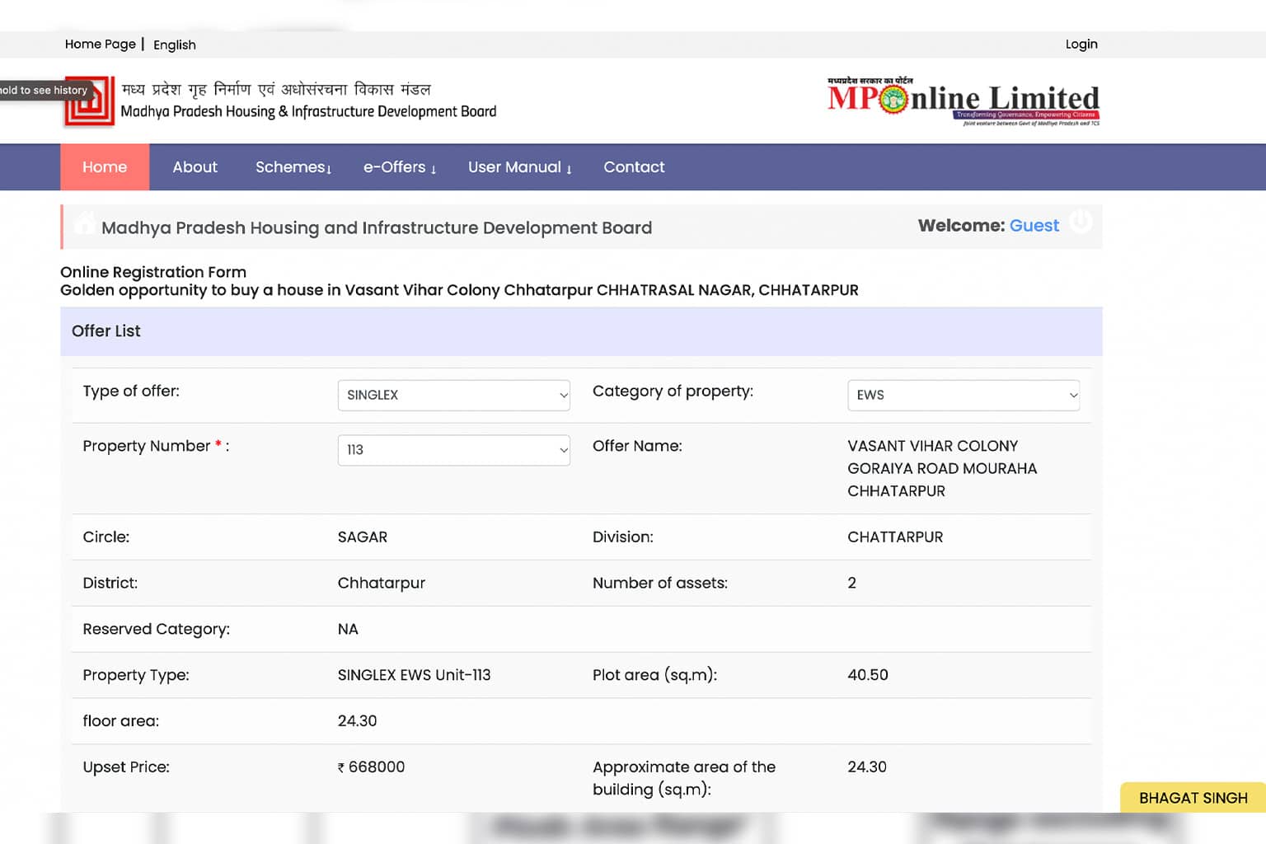Click the Reserved Category value NA
Screen dimensions: 1266x844
(x=348, y=630)
